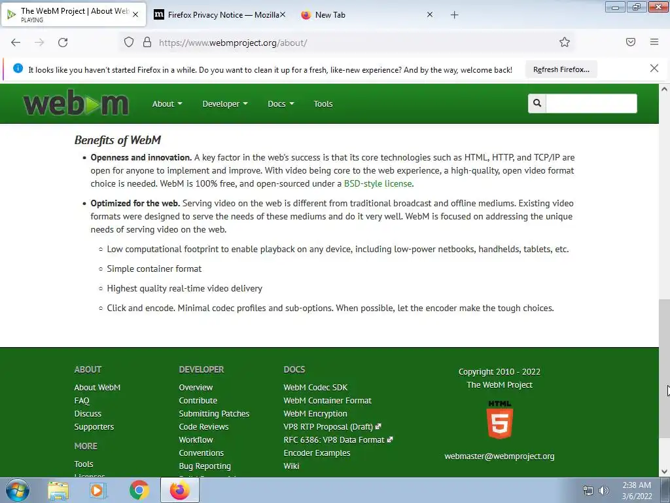Open the Save to Pocket icon
Screen dimensions: 670x503
click(630, 42)
